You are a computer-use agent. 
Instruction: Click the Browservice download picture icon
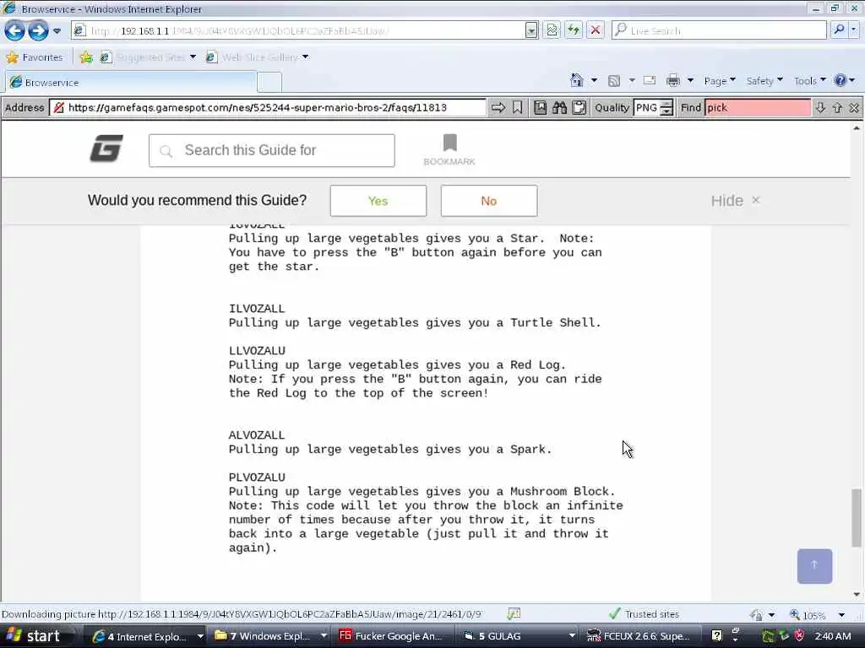point(540,107)
